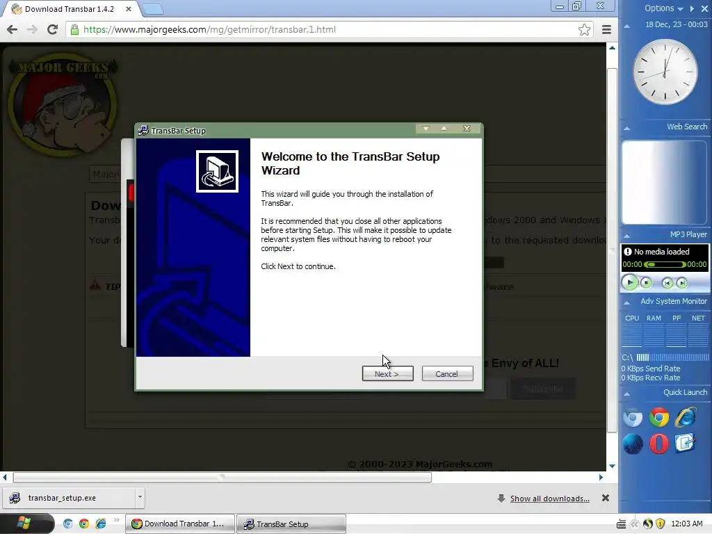
Task: Collapse the clock sidebar panel
Action: tap(626, 26)
